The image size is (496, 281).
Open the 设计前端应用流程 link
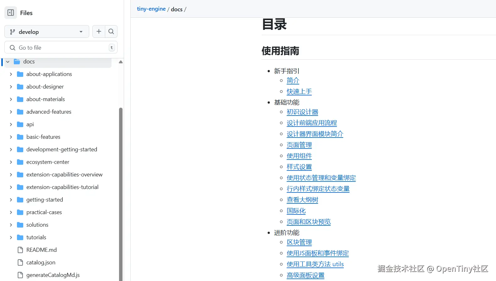(x=312, y=123)
